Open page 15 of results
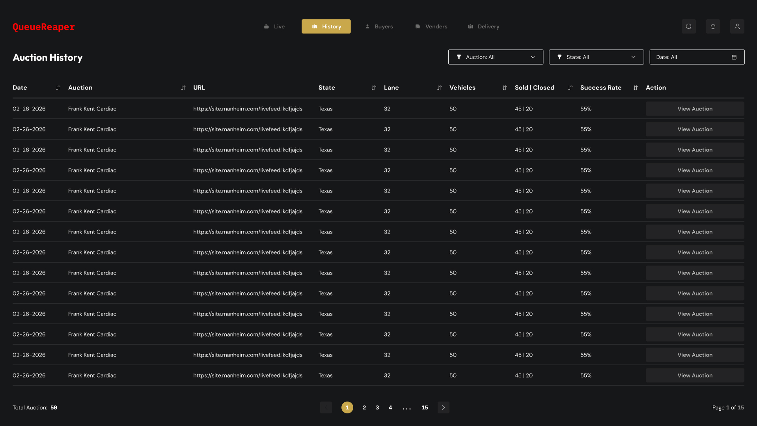Viewport: 757px width, 426px height. [425, 407]
